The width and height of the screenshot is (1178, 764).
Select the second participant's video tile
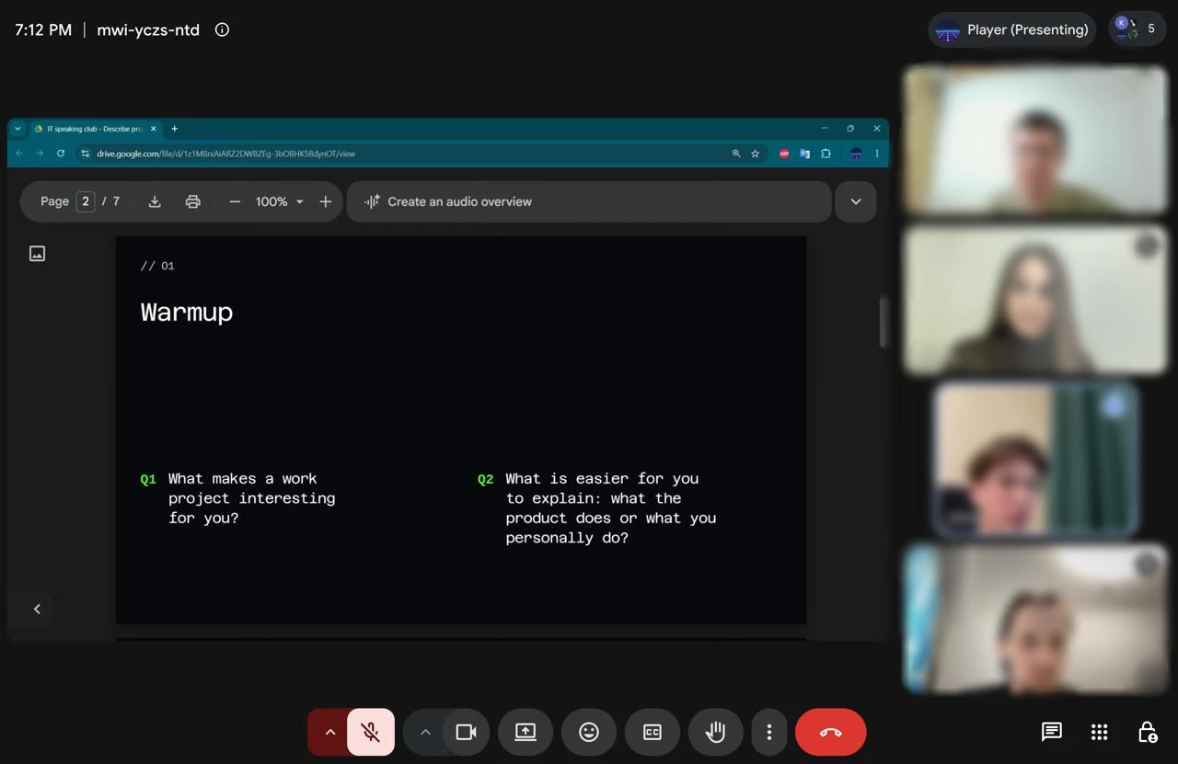(x=1035, y=300)
